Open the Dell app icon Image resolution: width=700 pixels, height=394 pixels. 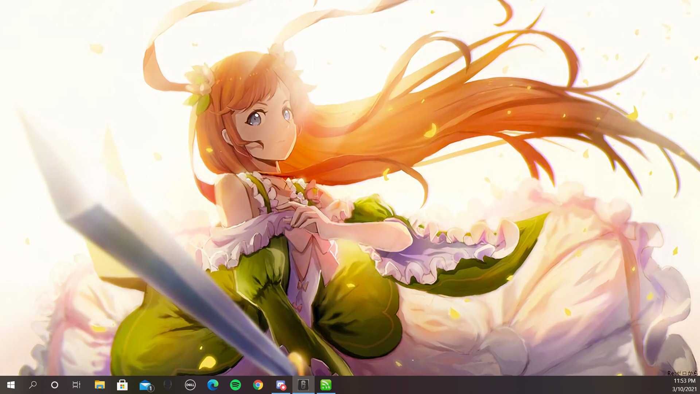point(190,385)
